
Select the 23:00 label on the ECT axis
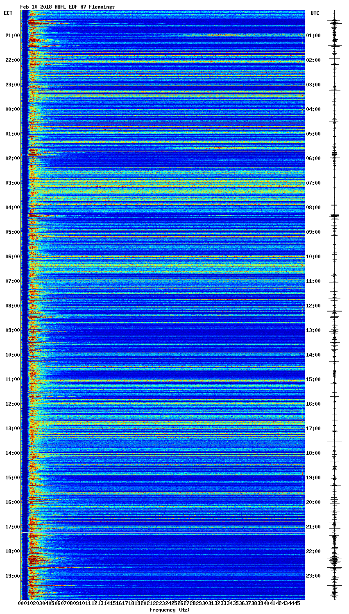point(13,85)
